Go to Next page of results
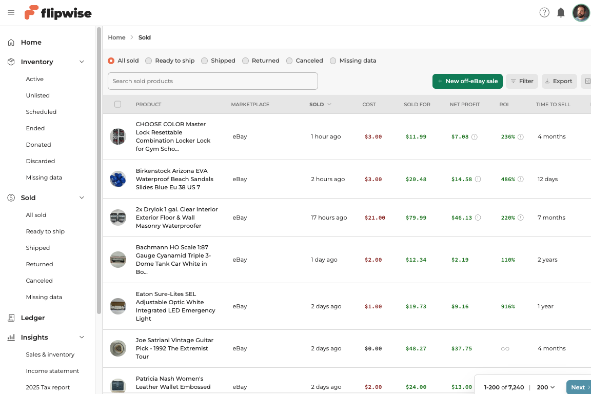 579,387
